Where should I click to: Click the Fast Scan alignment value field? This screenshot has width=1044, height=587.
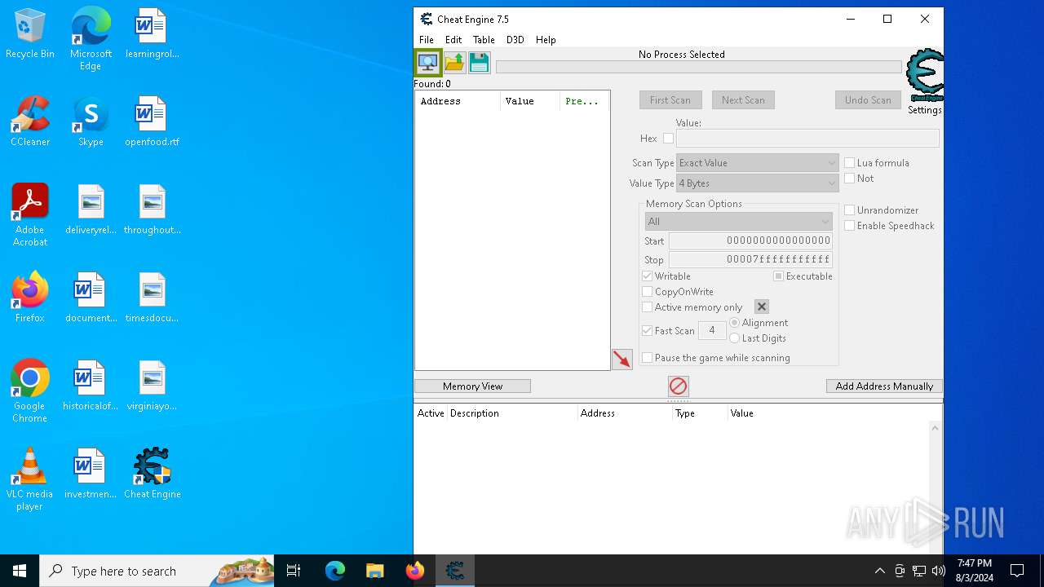point(712,330)
